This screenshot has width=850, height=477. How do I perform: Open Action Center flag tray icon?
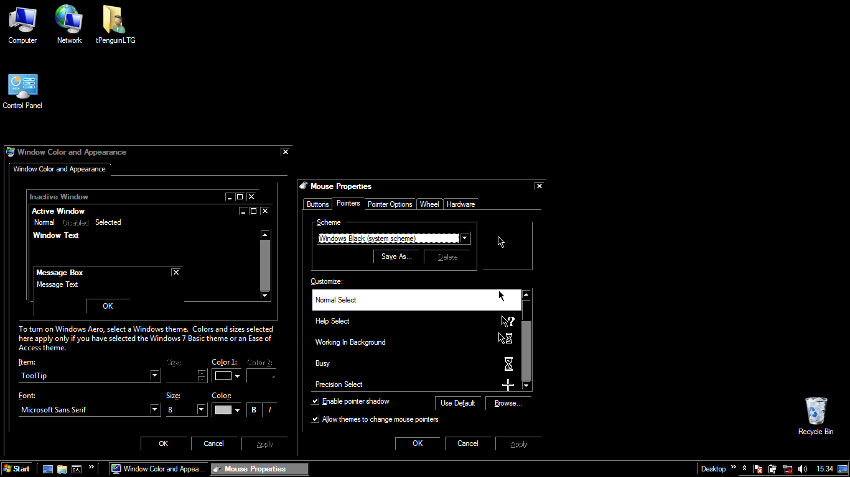point(758,469)
